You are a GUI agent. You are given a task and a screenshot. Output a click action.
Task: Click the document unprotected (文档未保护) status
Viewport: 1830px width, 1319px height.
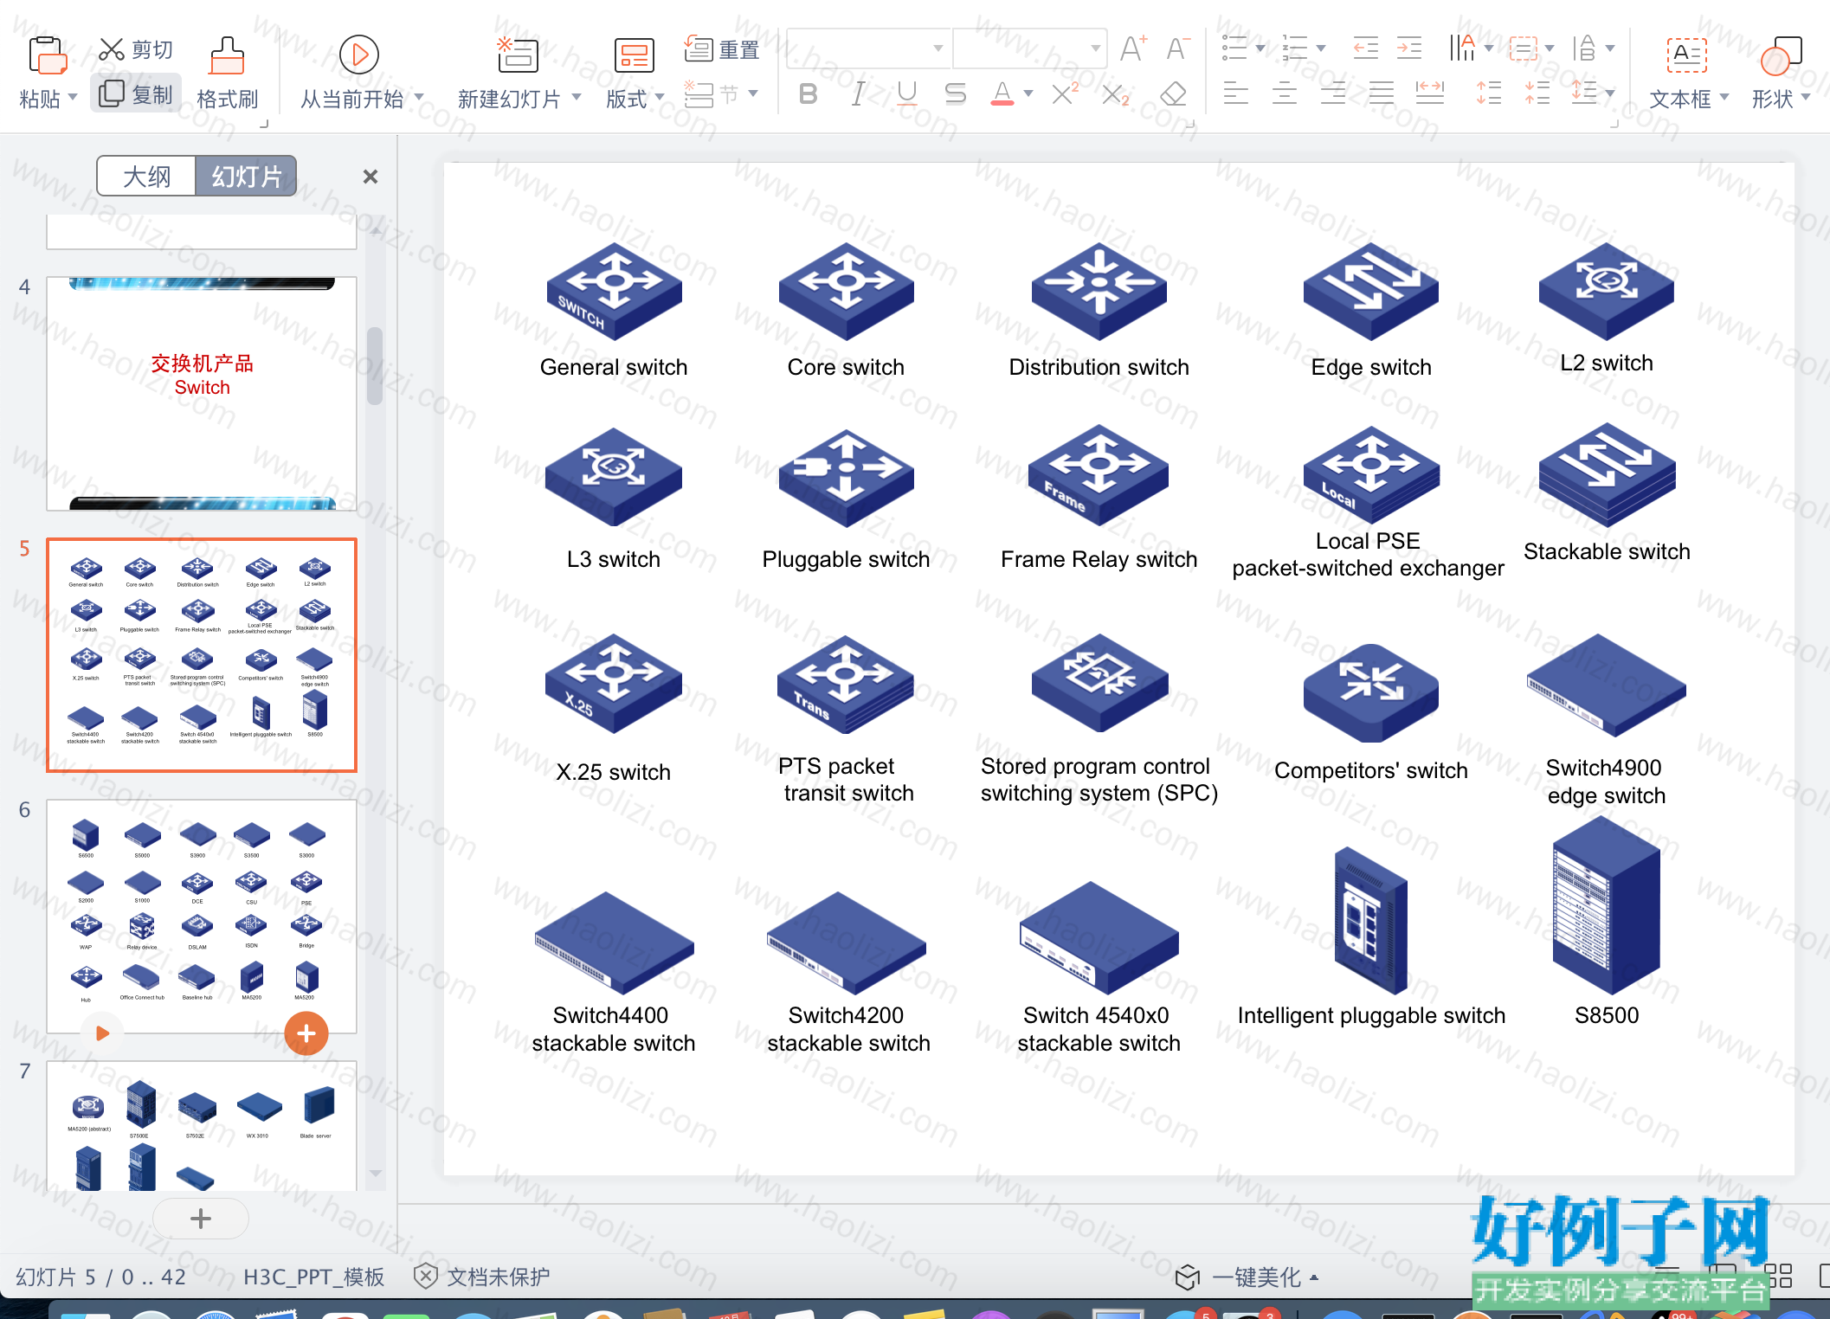pos(483,1277)
